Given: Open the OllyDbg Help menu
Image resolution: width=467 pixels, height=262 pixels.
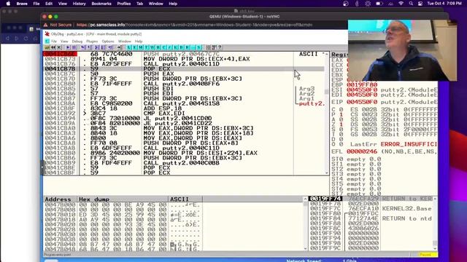Looking at the screenshot, I should pyautogui.click(x=139, y=41).
